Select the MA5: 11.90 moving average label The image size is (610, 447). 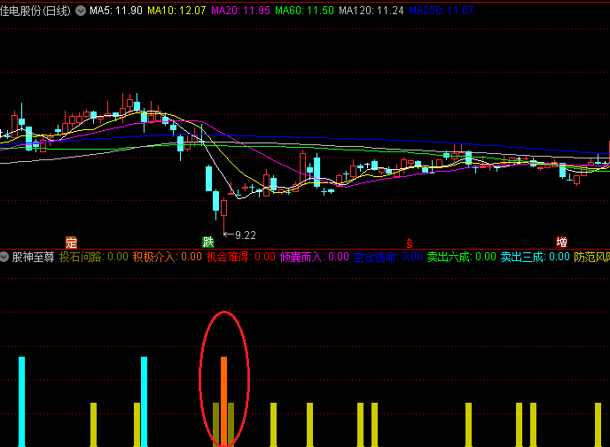coord(116,11)
